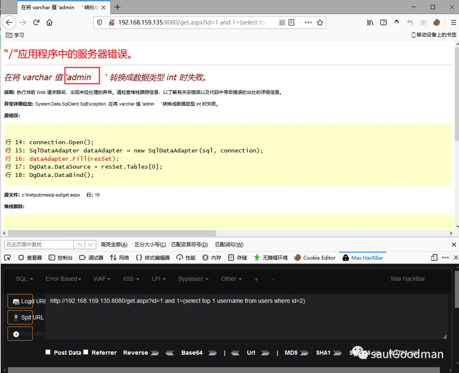Toggle 高亮全部 highlight all option
Screen dimensions: 459x373
114,245
